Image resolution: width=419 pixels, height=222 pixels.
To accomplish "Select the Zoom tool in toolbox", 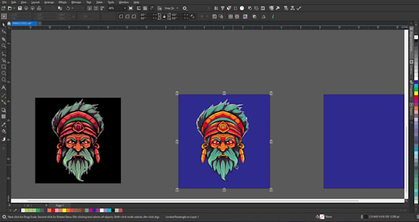I will [x=4, y=46].
